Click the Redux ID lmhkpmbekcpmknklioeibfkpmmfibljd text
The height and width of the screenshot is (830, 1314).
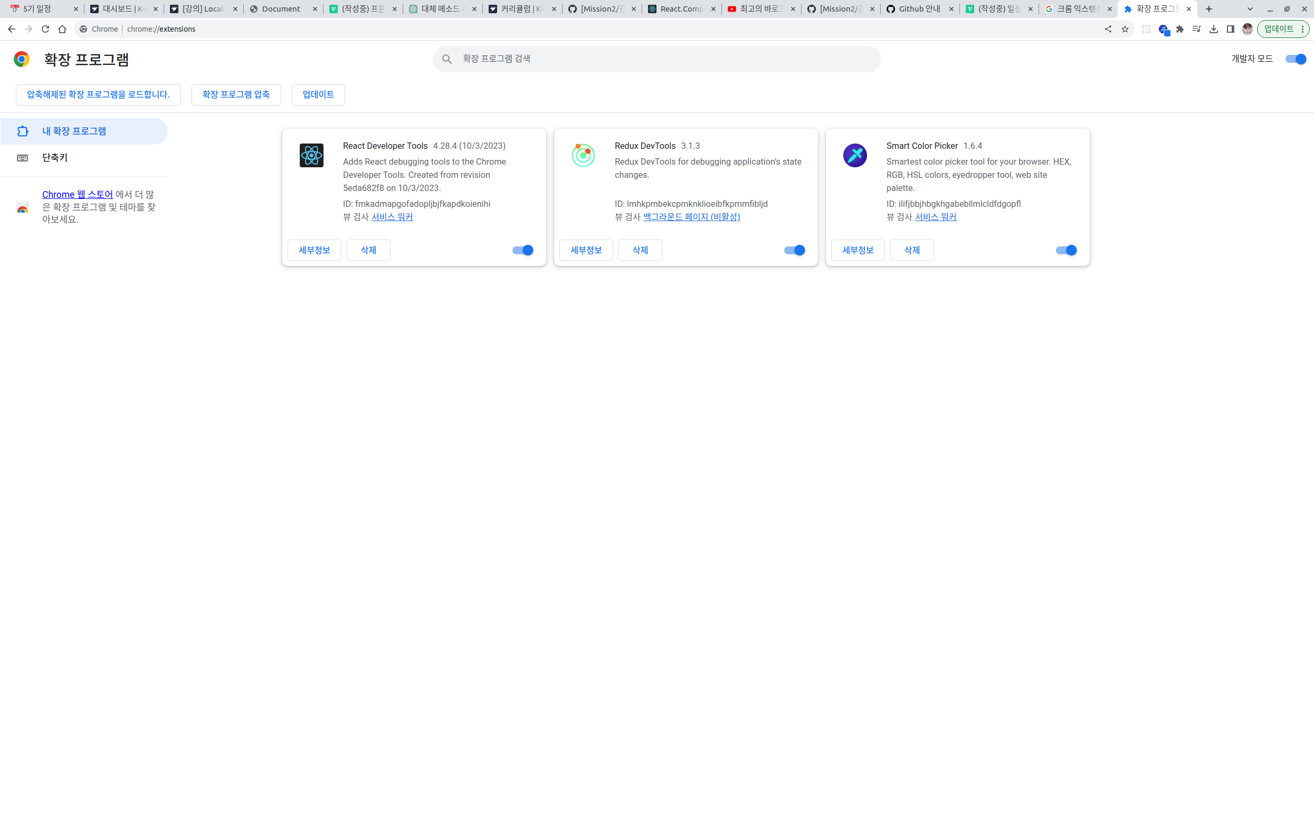click(697, 204)
